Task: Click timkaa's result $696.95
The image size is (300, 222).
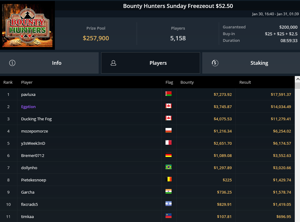Action: point(283,217)
